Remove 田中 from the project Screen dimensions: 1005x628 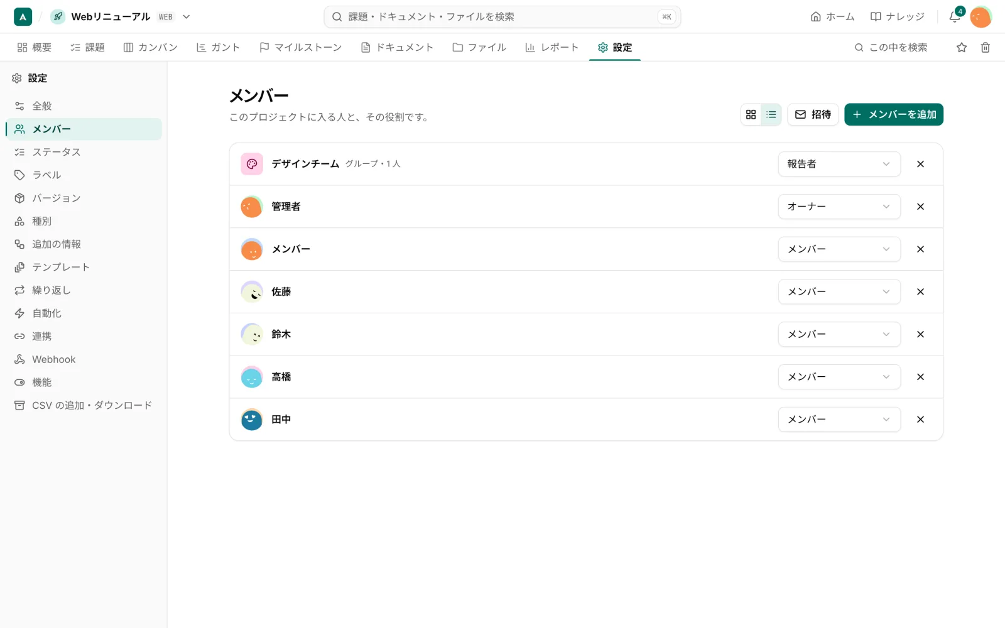(920, 420)
